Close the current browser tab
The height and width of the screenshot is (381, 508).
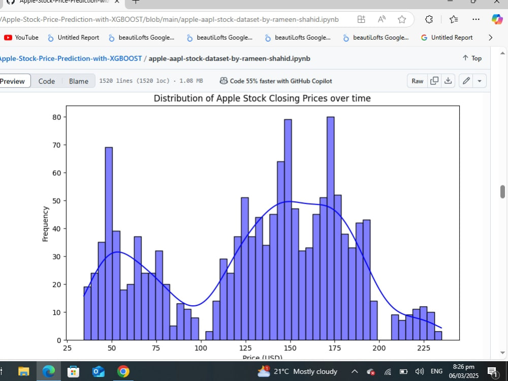pos(117,2)
